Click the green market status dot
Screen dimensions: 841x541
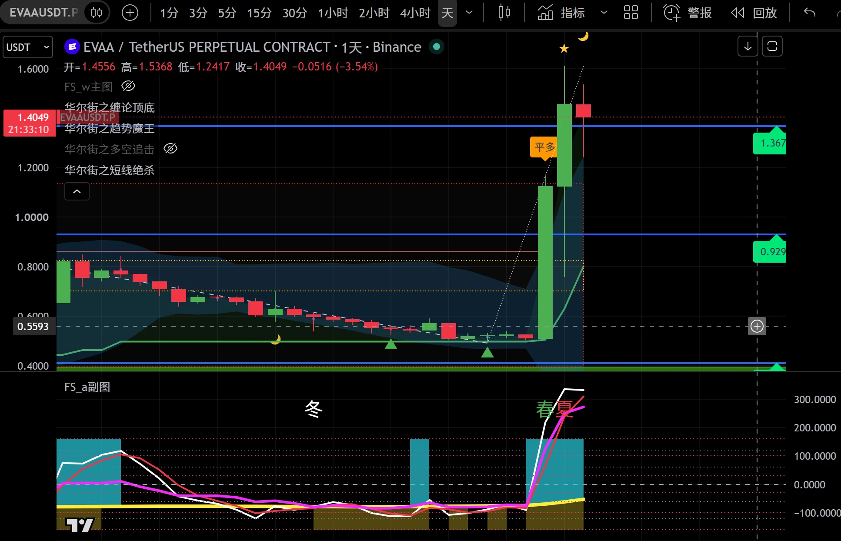click(437, 47)
